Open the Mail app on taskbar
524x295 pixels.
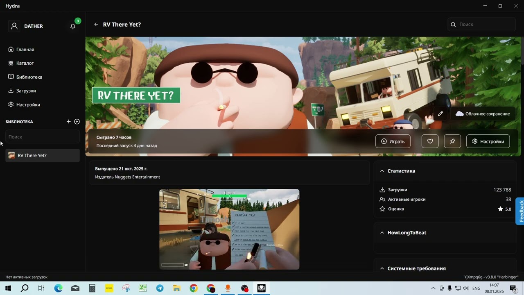[x=75, y=288]
